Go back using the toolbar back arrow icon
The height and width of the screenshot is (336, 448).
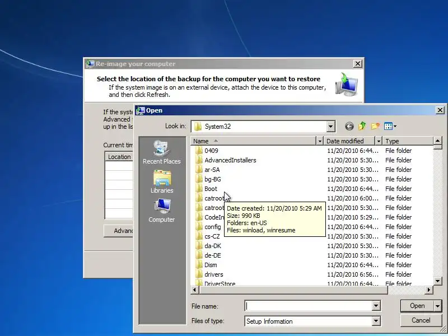pyautogui.click(x=349, y=126)
